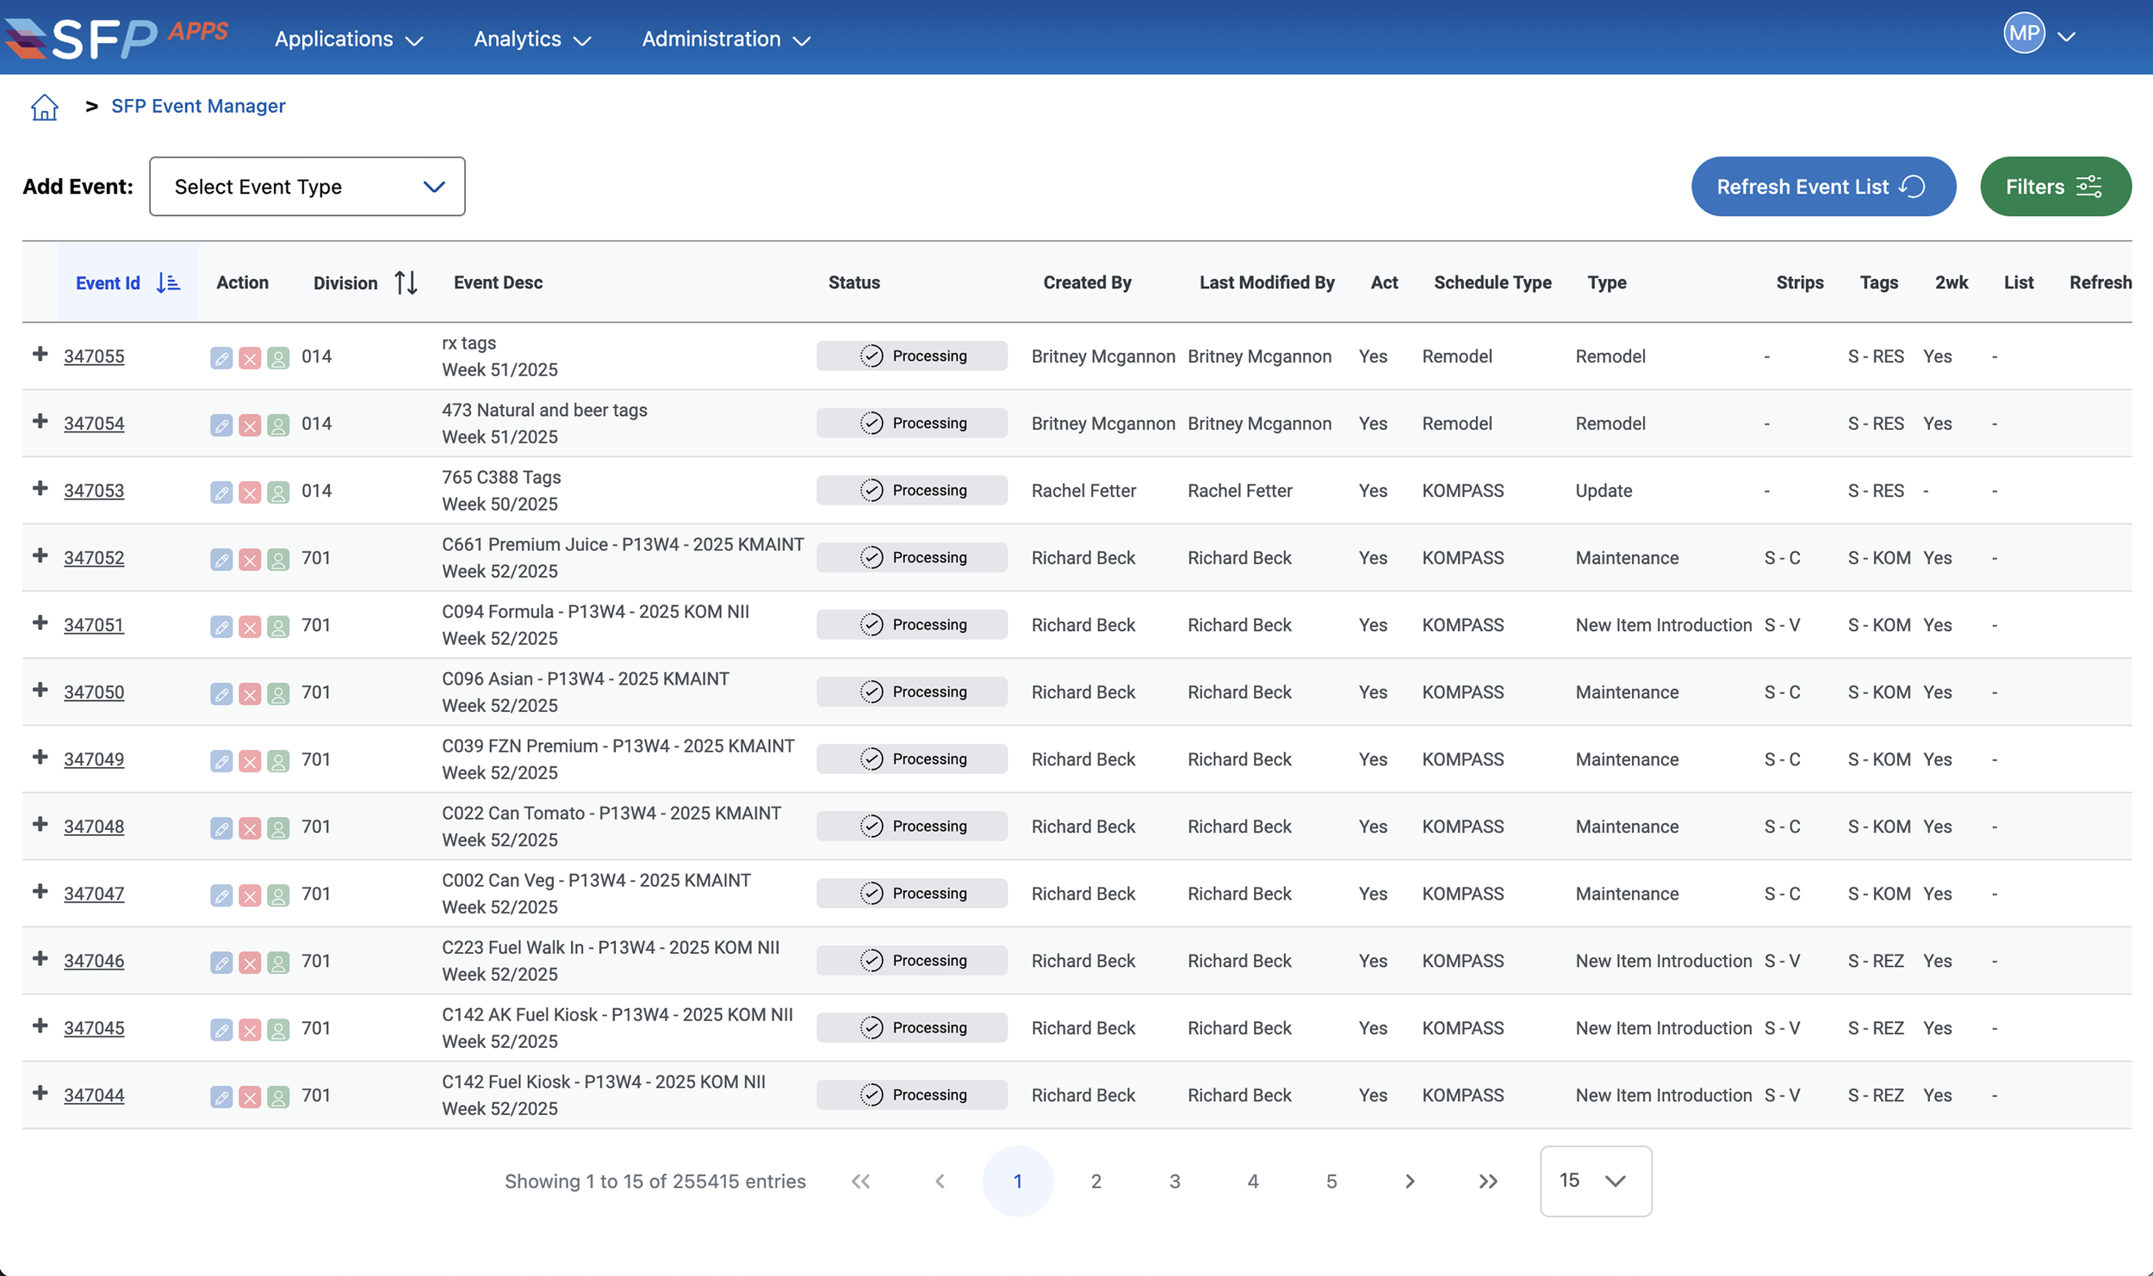2153x1276 pixels.
Task: Click the edit pencil icon for event 347049
Action: coord(221,761)
